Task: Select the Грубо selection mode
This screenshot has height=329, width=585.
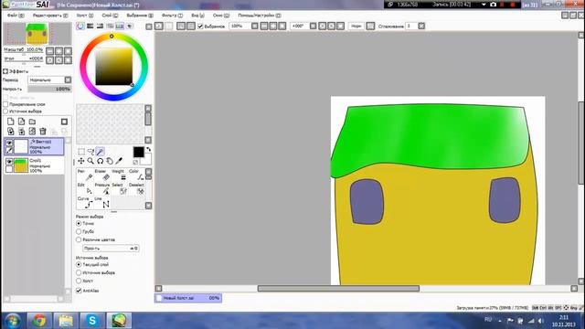Action: coord(79,231)
